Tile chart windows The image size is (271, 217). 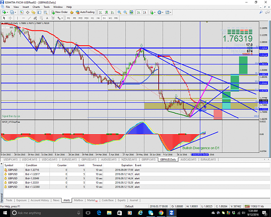(x=131, y=12)
